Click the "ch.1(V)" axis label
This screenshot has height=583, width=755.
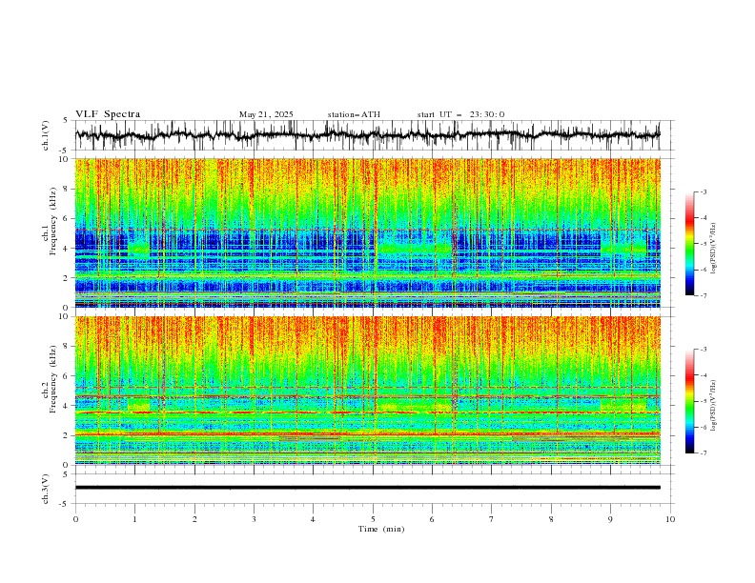(x=46, y=135)
